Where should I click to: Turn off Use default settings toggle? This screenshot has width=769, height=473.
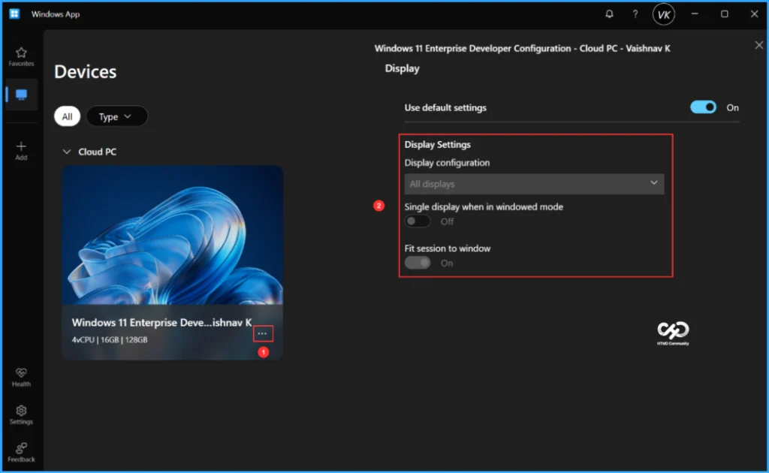click(703, 107)
